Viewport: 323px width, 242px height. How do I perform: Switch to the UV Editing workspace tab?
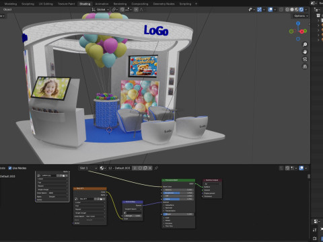tap(46, 4)
